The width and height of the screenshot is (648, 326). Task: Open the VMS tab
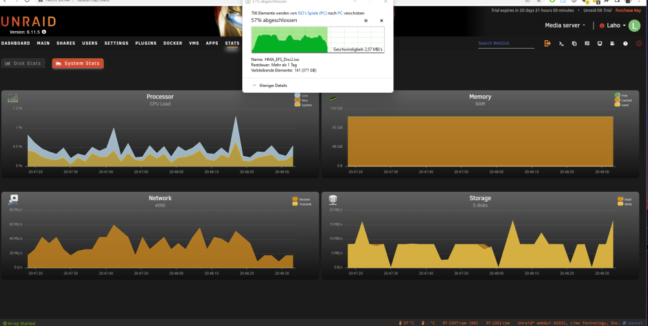[x=194, y=43]
